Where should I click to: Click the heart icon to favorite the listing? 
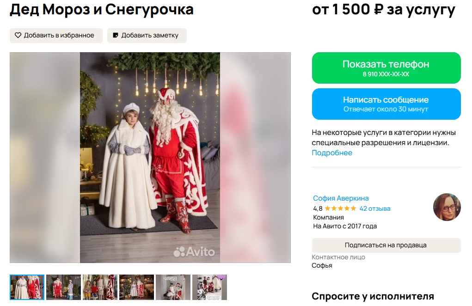click(x=18, y=35)
